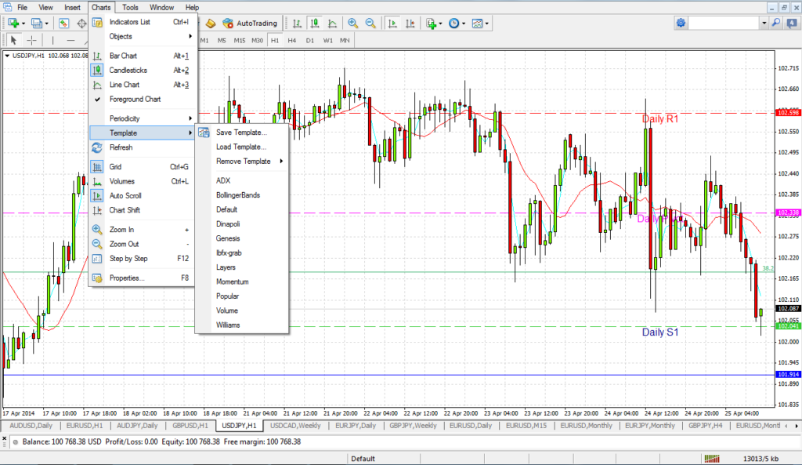Screen dimensions: 802x465
Task: Click the search magnifier icon
Action: click(776, 23)
